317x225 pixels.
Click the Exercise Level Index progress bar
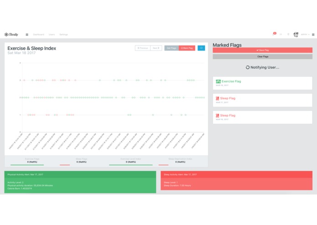coord(131,165)
